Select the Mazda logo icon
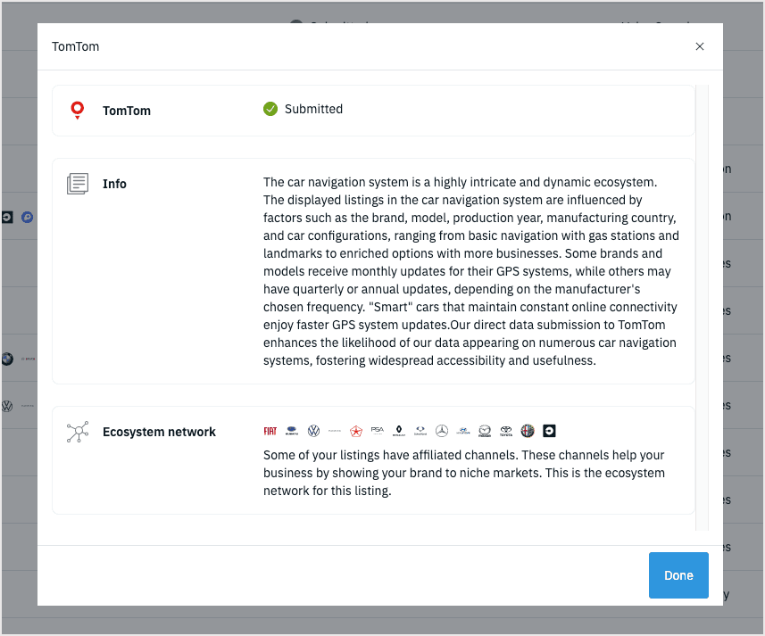Screen dimensions: 765x636 tap(485, 431)
